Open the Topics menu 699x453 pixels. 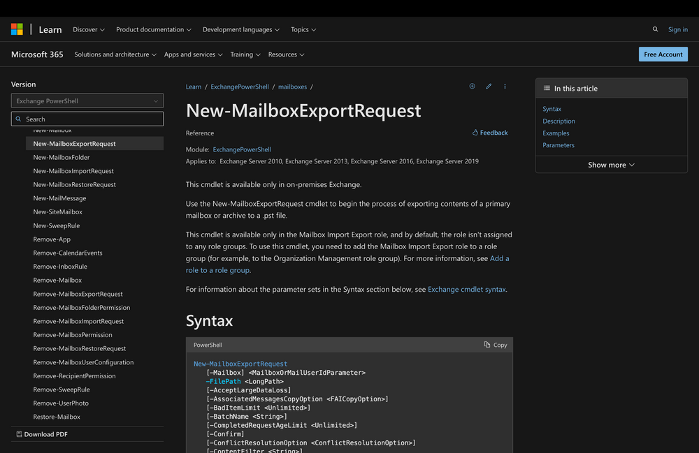click(x=303, y=29)
